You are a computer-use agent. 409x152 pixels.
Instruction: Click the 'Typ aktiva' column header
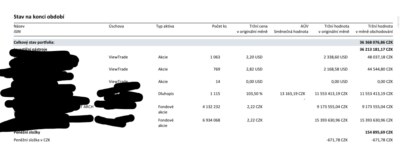click(165, 26)
